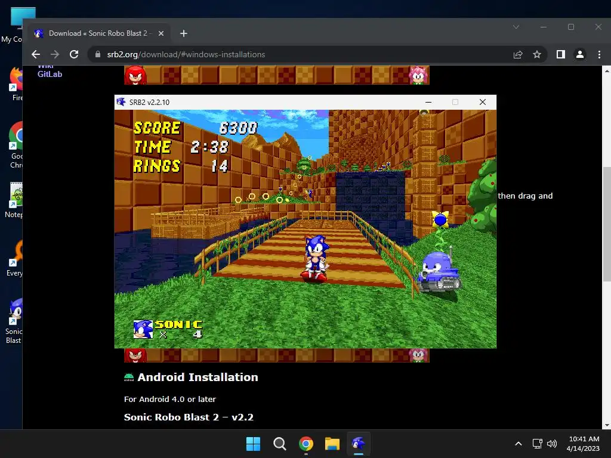Select Google Chrome desktop shortcut
The width and height of the screenshot is (611, 458).
(x=16, y=145)
